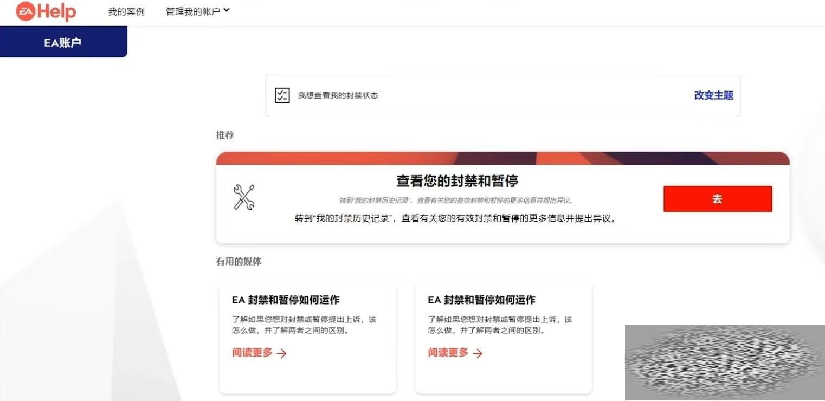Click 阅读更多 in the first media card
The height and width of the screenshot is (401, 825).
[x=252, y=353]
